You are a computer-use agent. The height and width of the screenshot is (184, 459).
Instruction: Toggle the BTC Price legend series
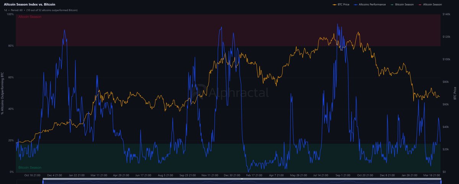coord(342,4)
